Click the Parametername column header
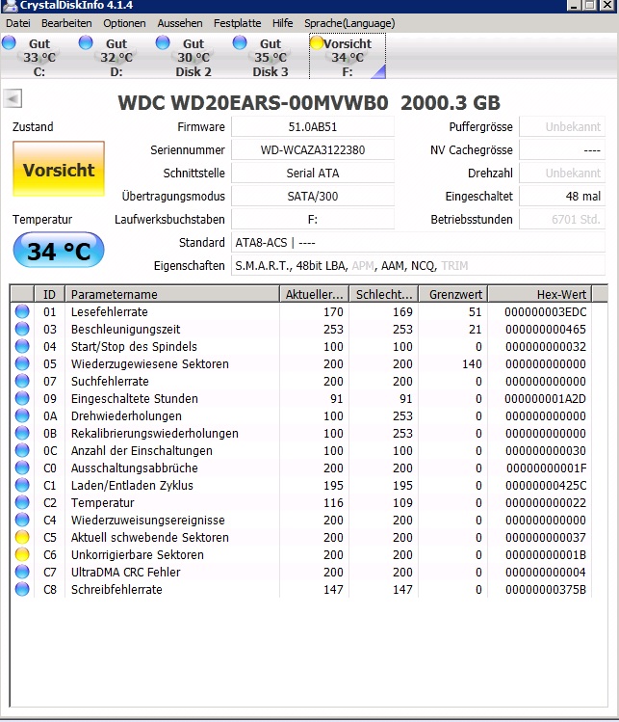This screenshot has width=619, height=722. 172,294
